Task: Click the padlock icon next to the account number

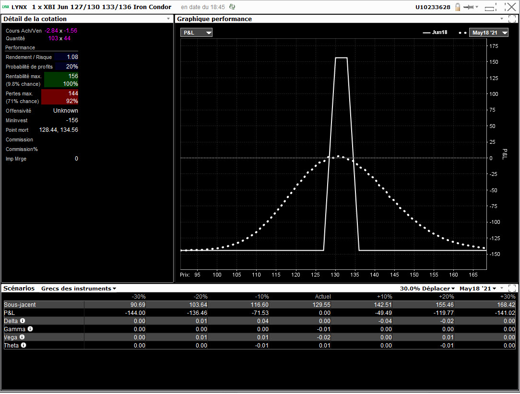Action: pyautogui.click(x=458, y=7)
